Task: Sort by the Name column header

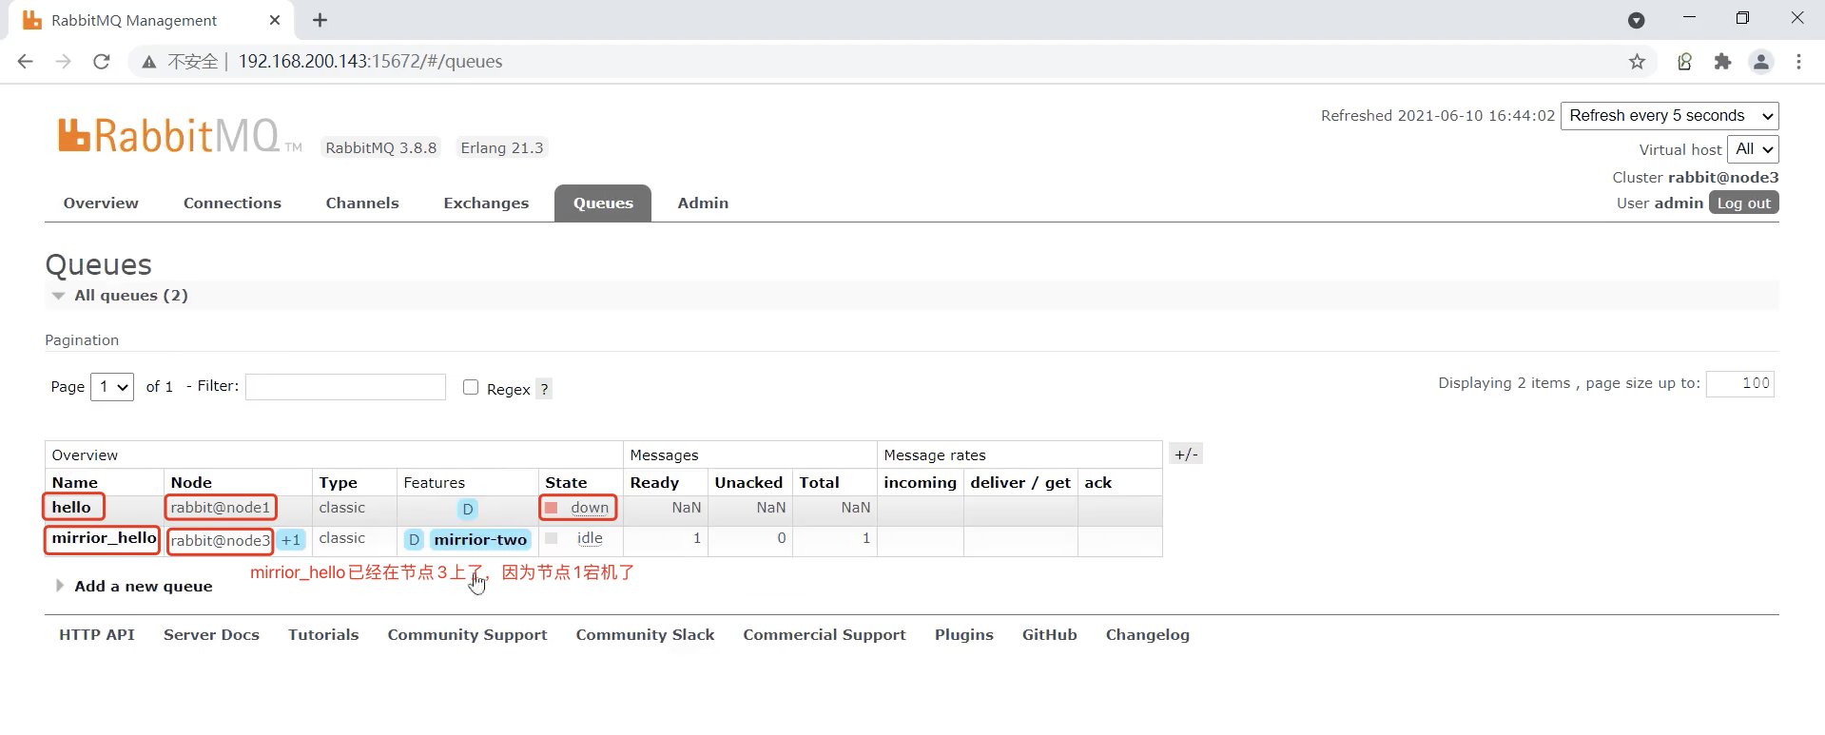Action: (75, 483)
